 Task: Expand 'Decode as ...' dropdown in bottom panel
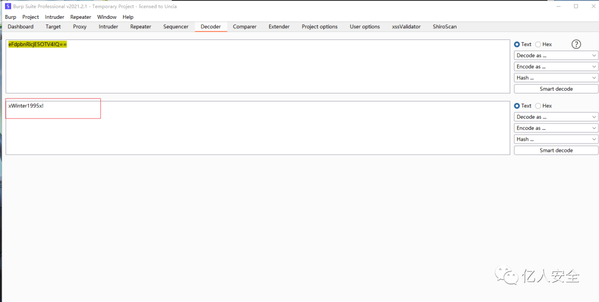pyautogui.click(x=556, y=117)
